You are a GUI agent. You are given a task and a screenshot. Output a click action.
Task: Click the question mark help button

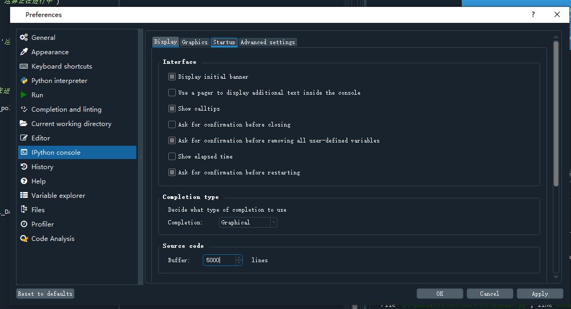533,14
